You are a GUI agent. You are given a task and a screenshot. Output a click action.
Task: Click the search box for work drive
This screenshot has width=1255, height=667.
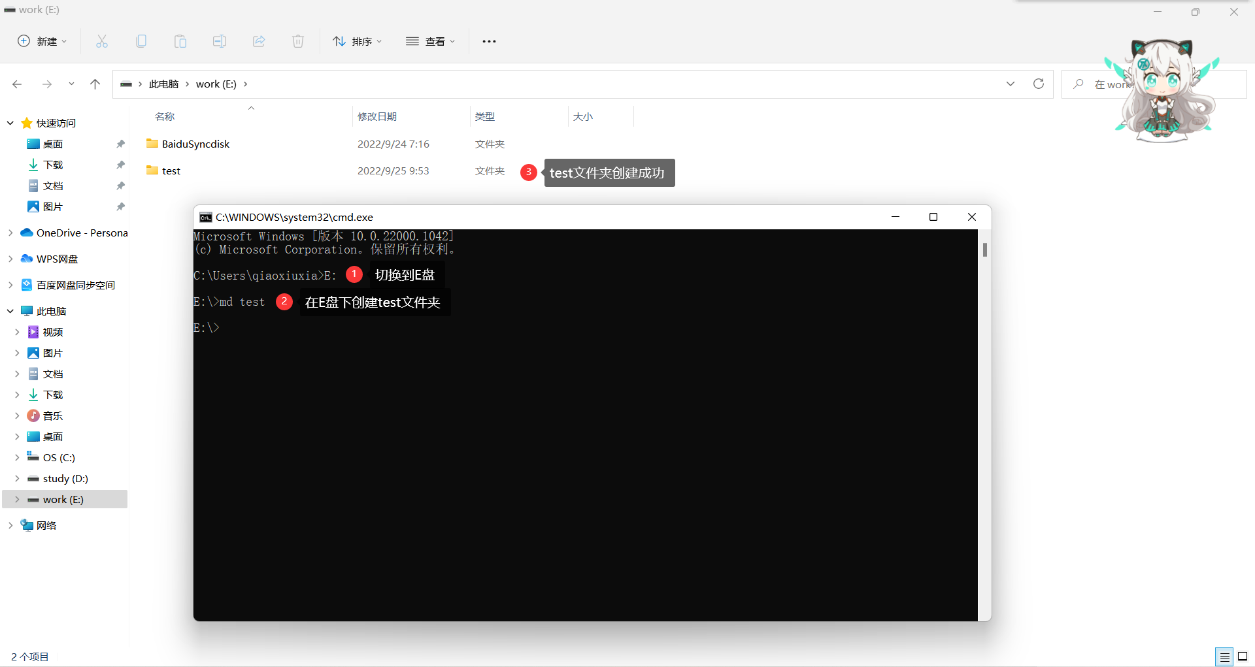point(1154,84)
